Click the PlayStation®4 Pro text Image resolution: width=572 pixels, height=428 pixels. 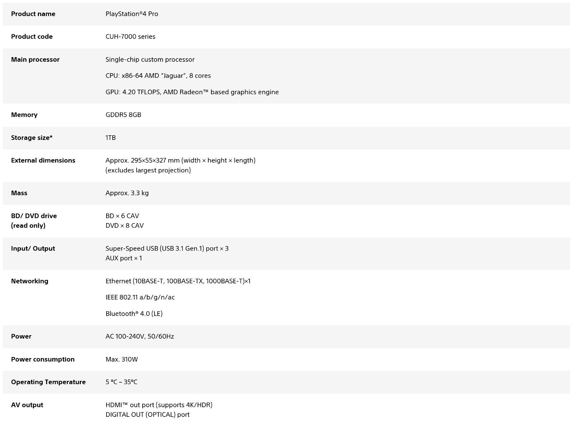pos(132,14)
